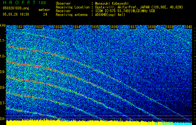
Task: Click the 1835 time marker
Action: coord(95,27)
